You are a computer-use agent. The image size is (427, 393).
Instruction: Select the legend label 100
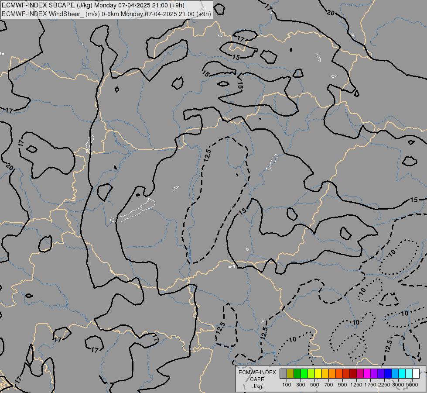[x=287, y=385]
